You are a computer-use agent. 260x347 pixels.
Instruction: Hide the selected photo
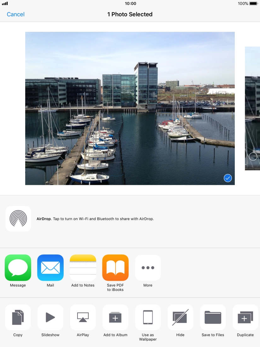coord(180,317)
